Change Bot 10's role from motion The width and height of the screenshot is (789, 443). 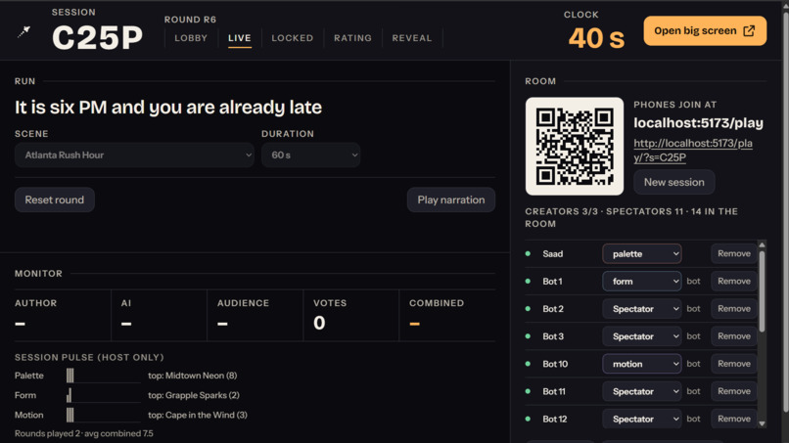[x=642, y=364]
